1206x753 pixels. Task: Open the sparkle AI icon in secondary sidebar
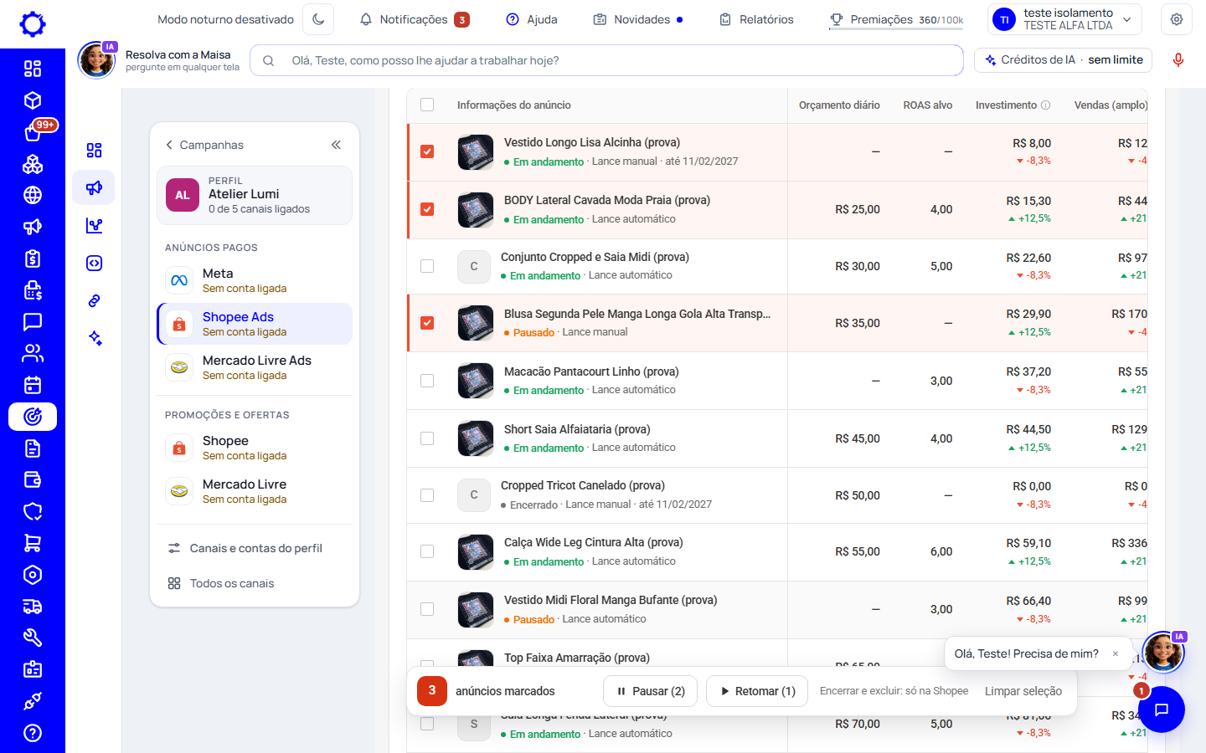click(94, 338)
